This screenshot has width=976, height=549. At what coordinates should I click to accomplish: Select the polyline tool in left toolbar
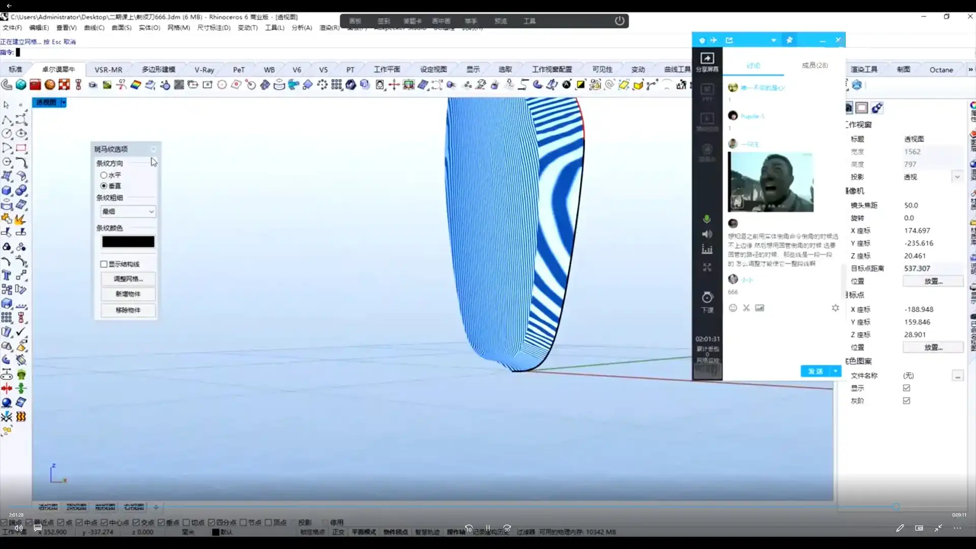[x=7, y=119]
